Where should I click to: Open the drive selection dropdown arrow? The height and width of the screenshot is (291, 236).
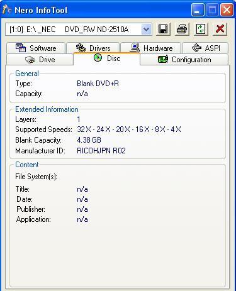point(146,30)
